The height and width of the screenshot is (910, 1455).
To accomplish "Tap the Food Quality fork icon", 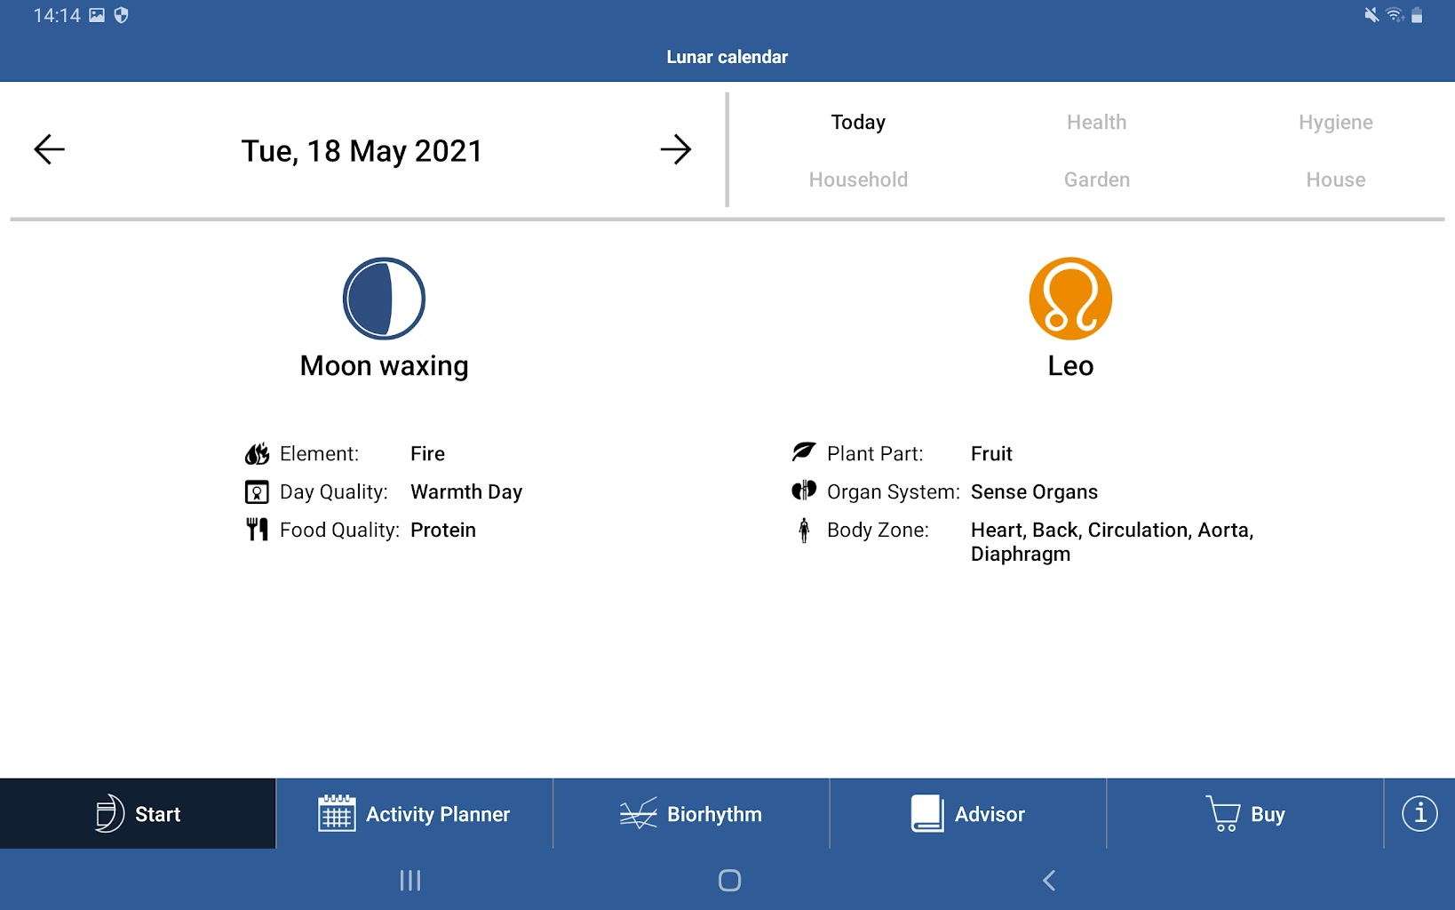I will point(257,530).
